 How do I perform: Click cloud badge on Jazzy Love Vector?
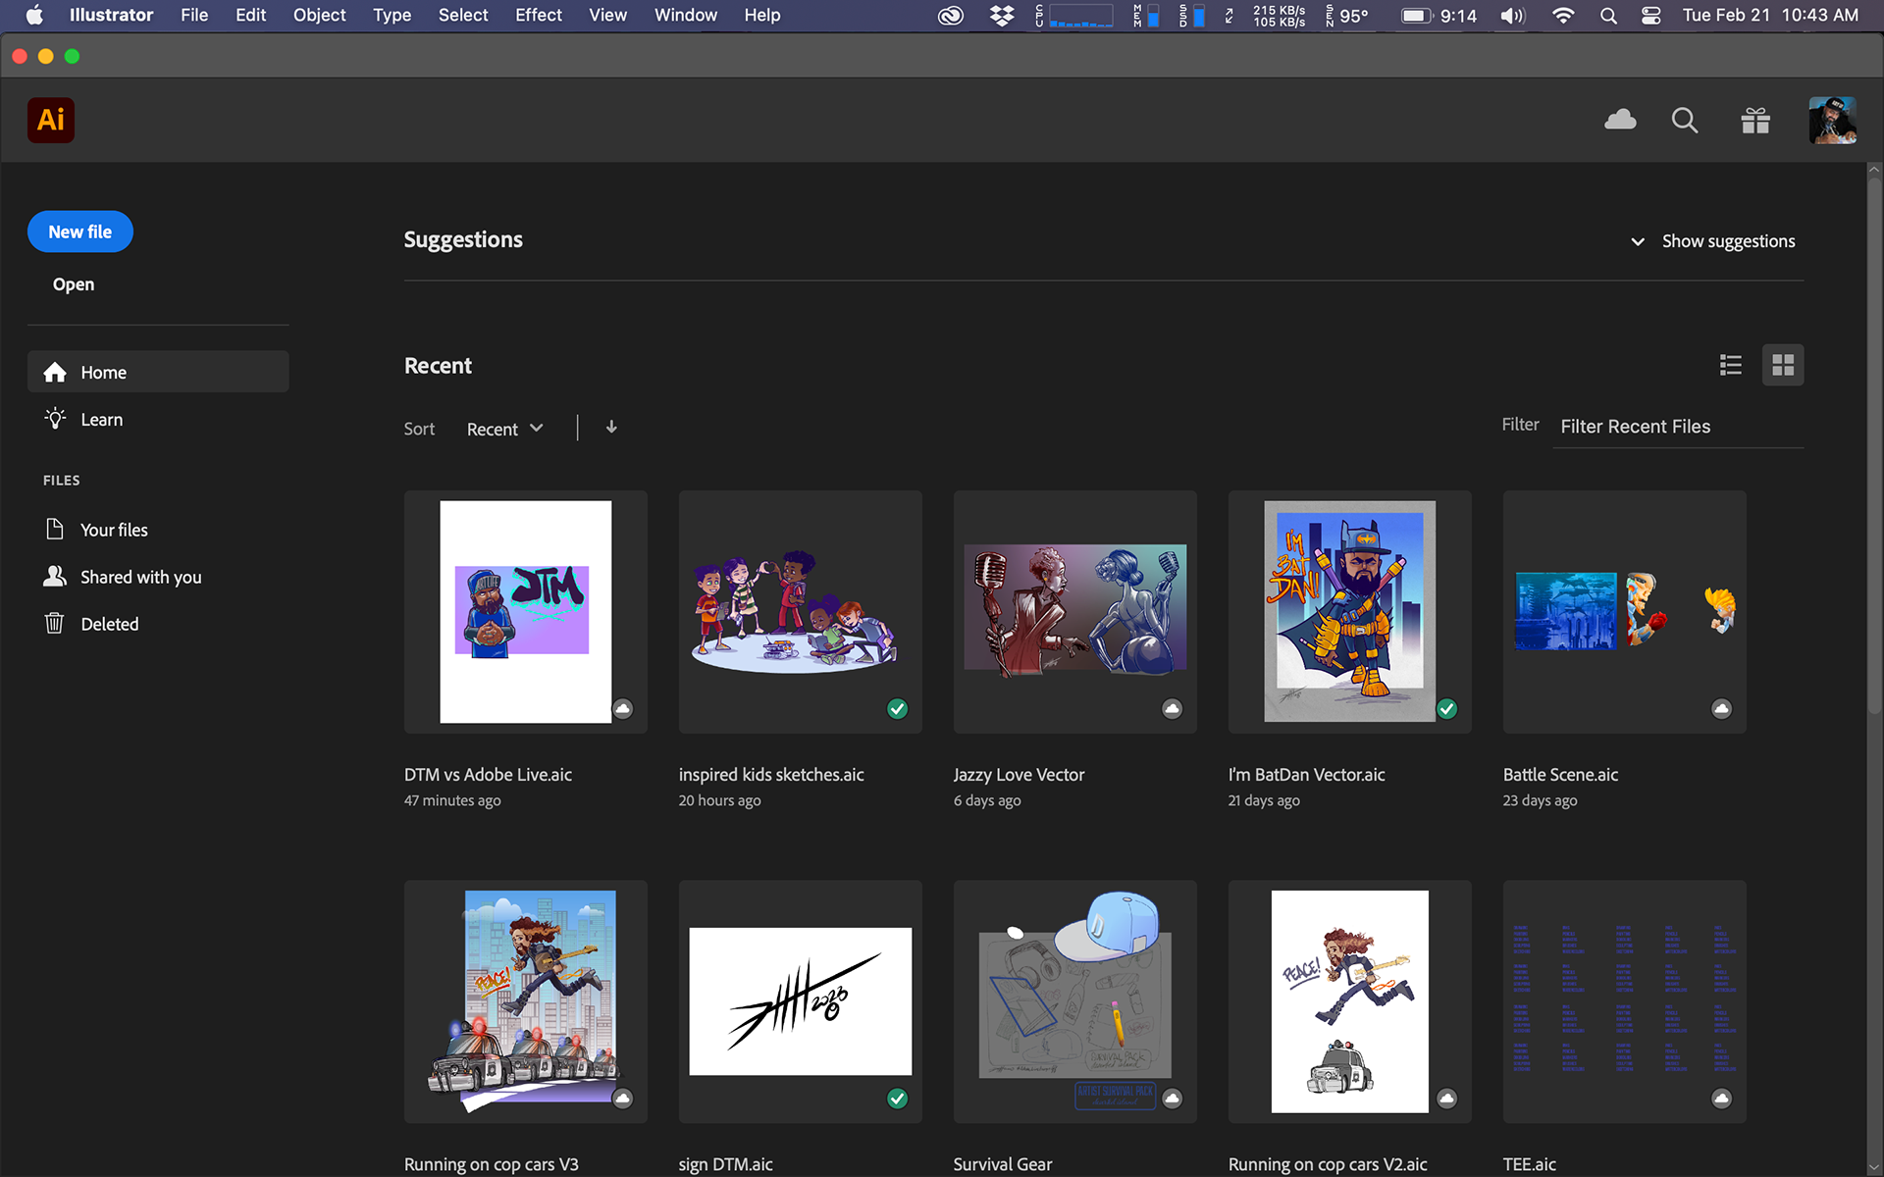click(x=1173, y=708)
